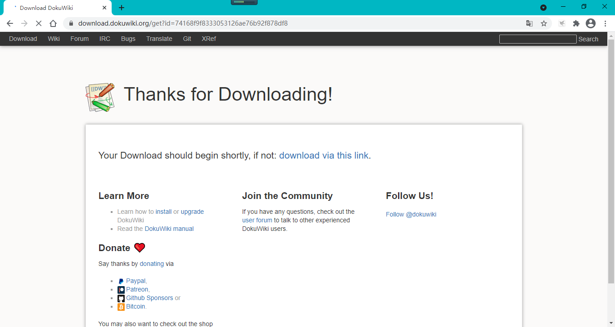615x327 pixels.
Task: Open the 'user forum' link
Action: tap(257, 220)
